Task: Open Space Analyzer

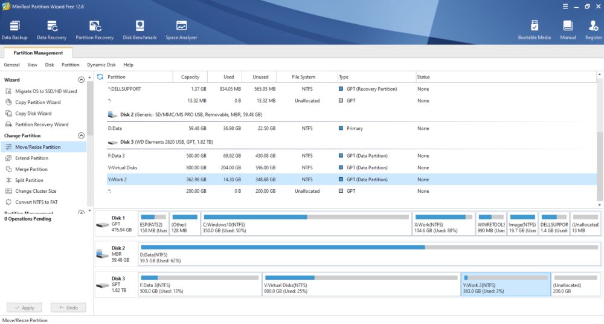Action: 181,30
